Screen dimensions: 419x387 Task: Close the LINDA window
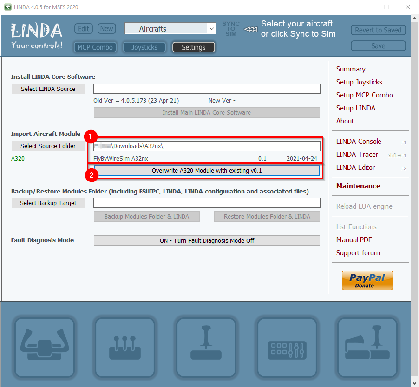[x=407, y=7]
